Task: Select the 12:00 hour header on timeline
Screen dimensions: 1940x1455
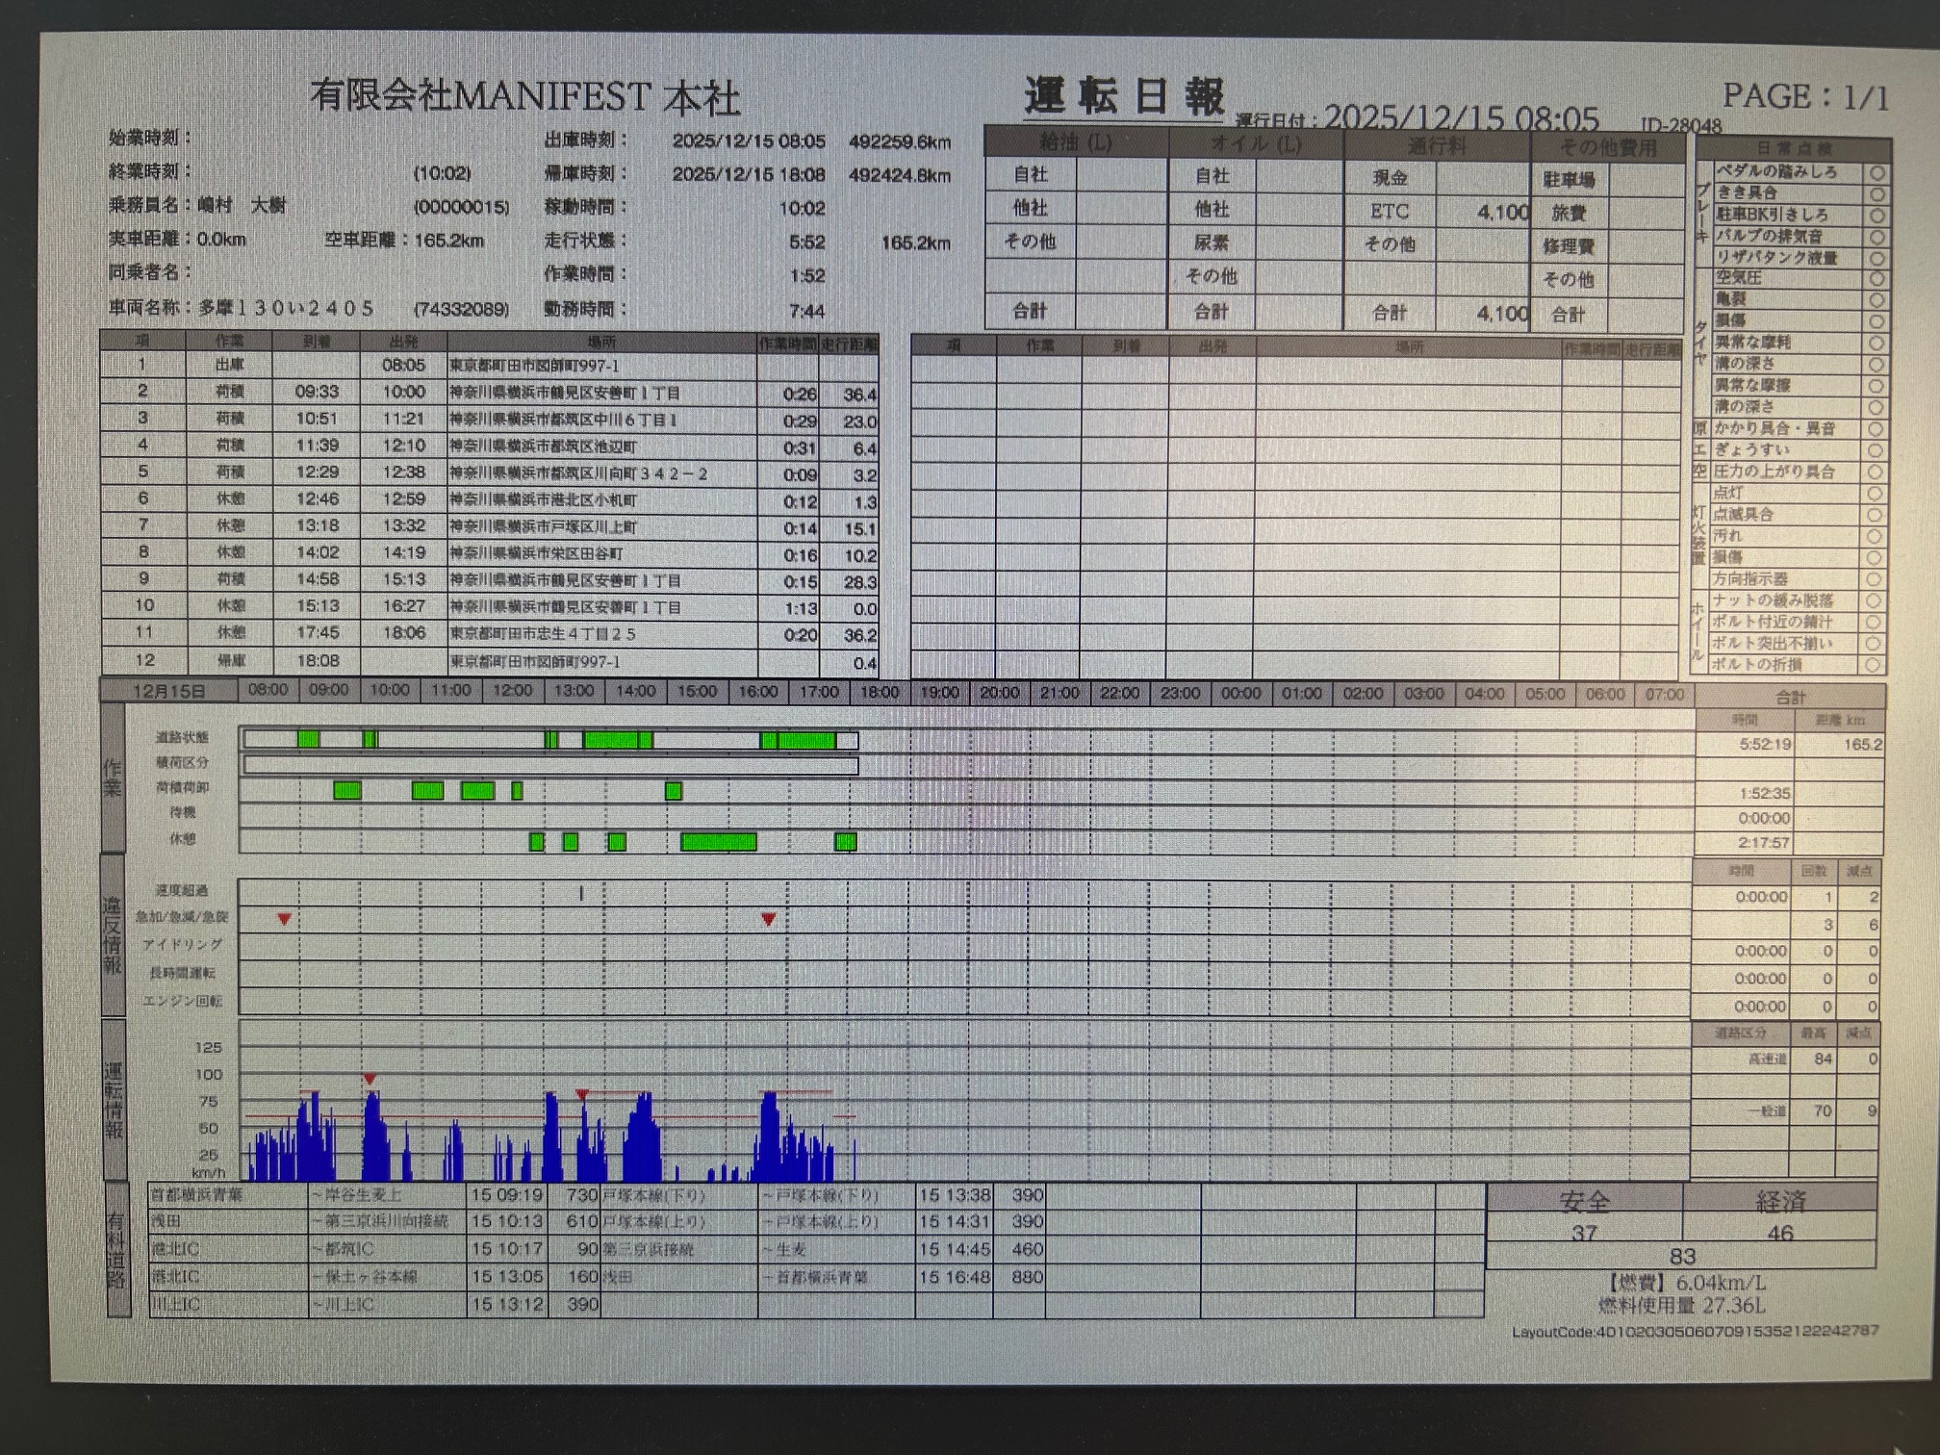Action: point(512,691)
